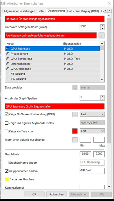Click the alarm Max value field
114x201 pixels.
pyautogui.click(x=99, y=140)
